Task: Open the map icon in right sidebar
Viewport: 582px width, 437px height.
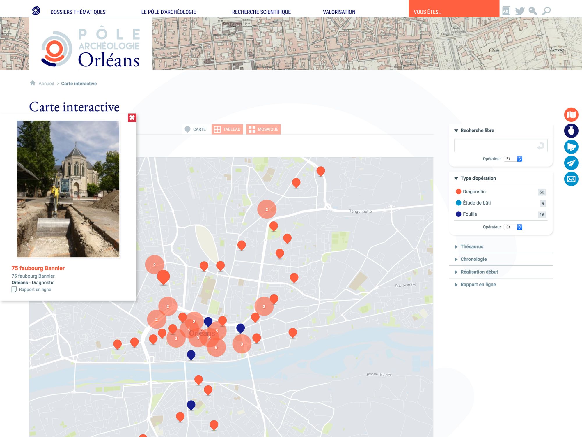Action: (x=571, y=115)
